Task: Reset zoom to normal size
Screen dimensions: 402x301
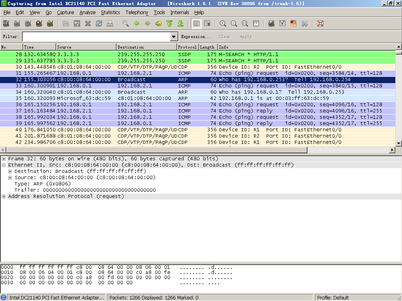Action: tap(245, 24)
